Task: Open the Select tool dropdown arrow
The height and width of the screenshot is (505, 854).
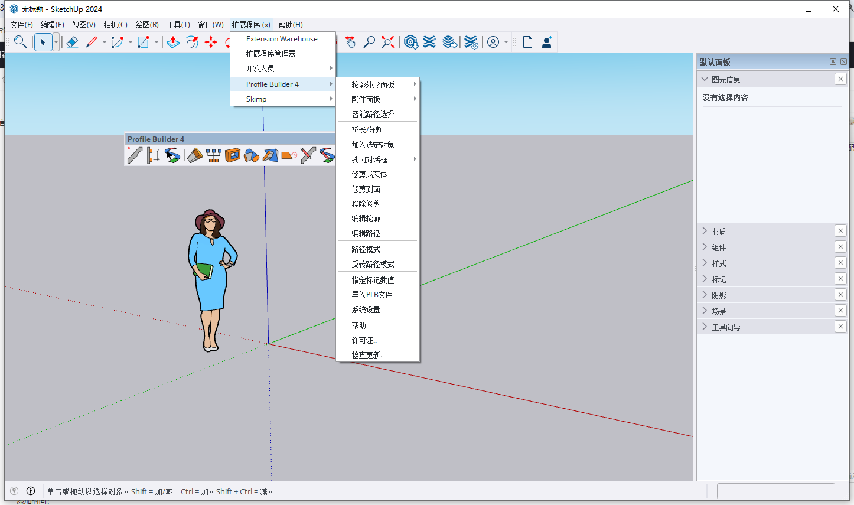Action: point(56,42)
